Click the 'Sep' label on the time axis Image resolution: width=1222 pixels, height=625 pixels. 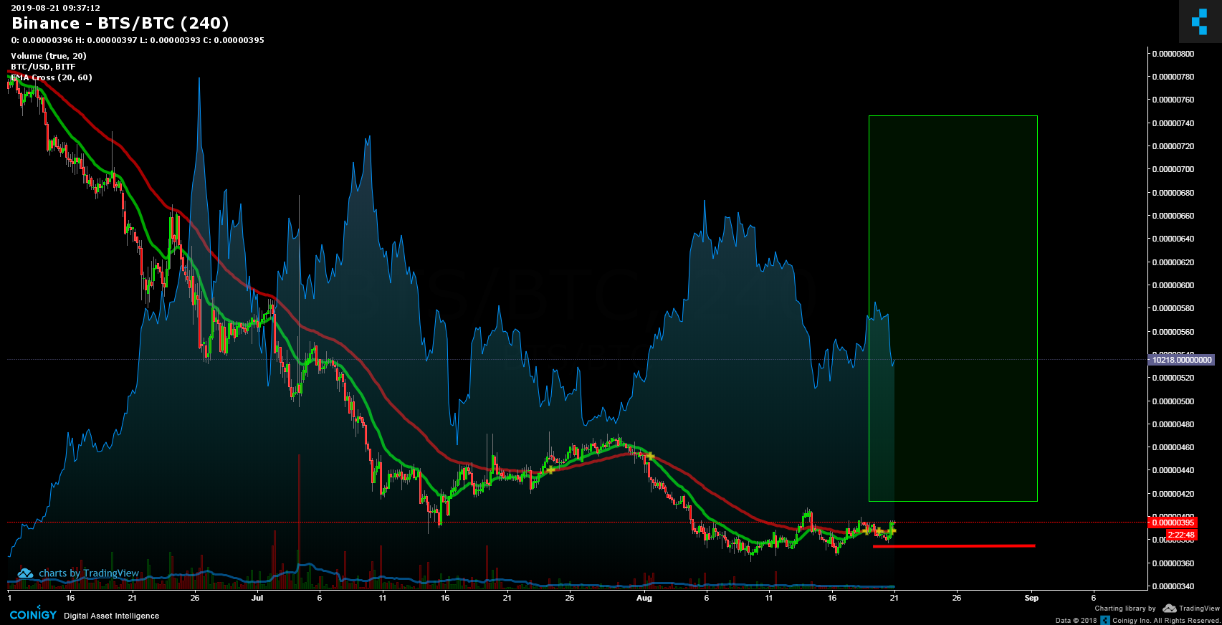pos(1031,598)
